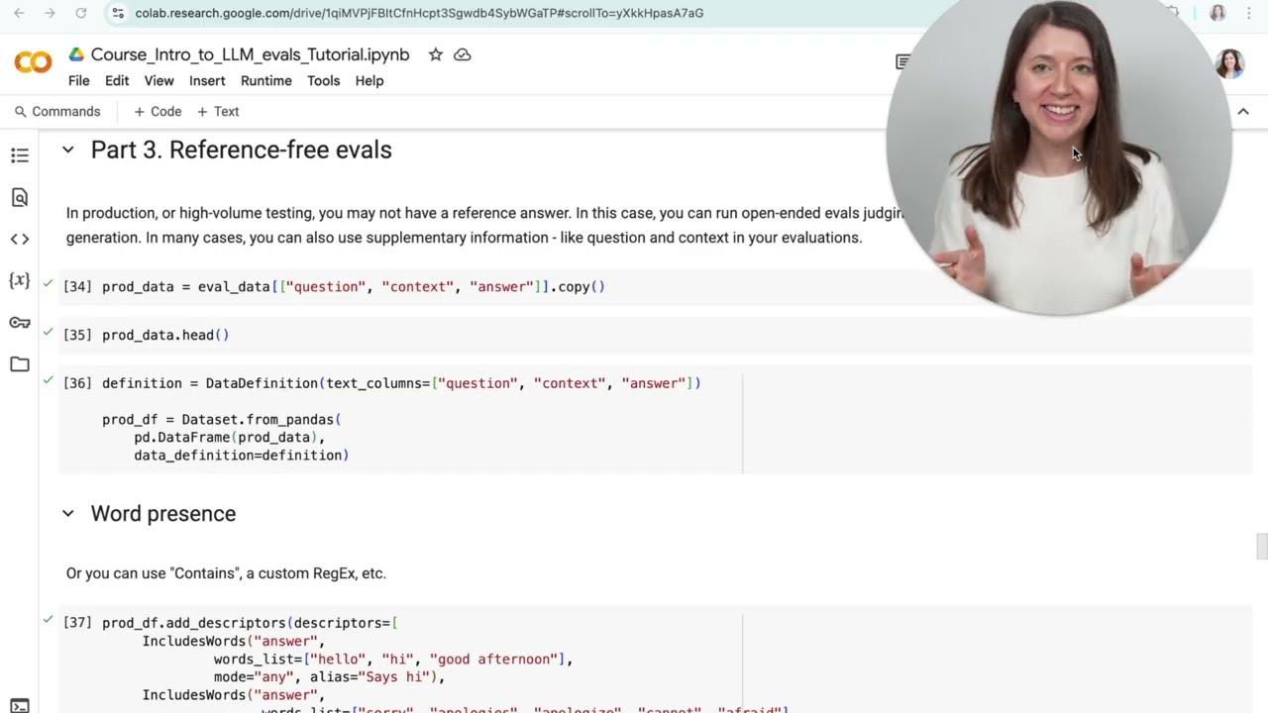Click the browser profile avatar
Screen dimensions: 1268x713
pos(1217,13)
